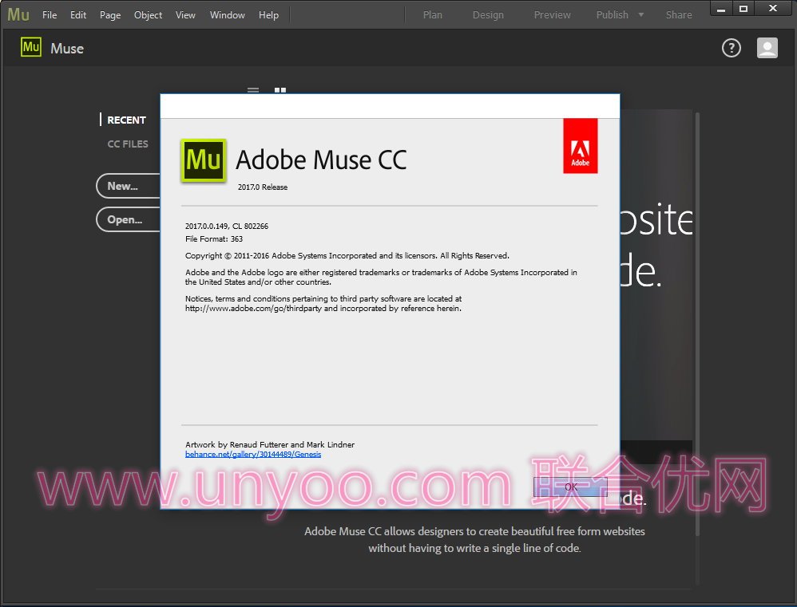Image resolution: width=797 pixels, height=607 pixels.
Task: Close the Muse window
Action: [773, 9]
